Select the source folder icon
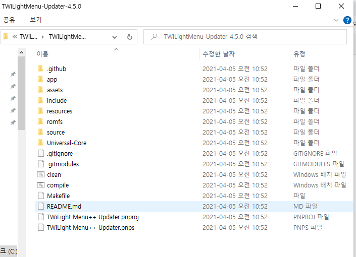This screenshot has height=257, width=356. coord(40,132)
